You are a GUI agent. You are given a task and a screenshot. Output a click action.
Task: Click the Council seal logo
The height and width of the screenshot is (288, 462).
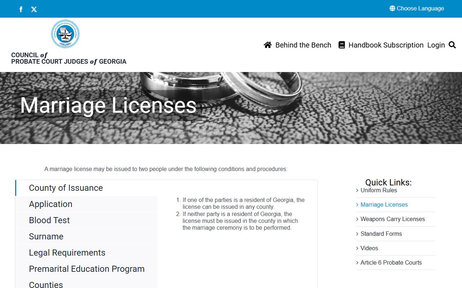pyautogui.click(x=65, y=34)
